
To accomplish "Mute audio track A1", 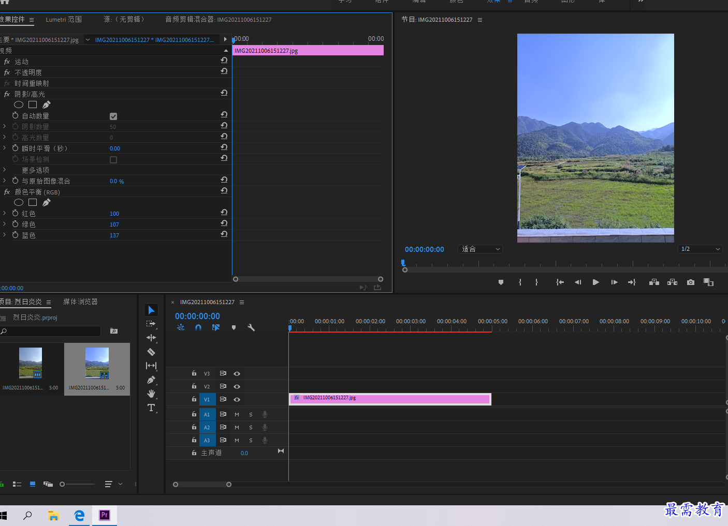I will click(237, 414).
